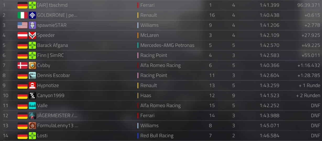The height and width of the screenshot is (141, 322).
Task: Click the teal Mercedes-AMG Petronas color bar
Action: pyautogui.click(x=138, y=45)
